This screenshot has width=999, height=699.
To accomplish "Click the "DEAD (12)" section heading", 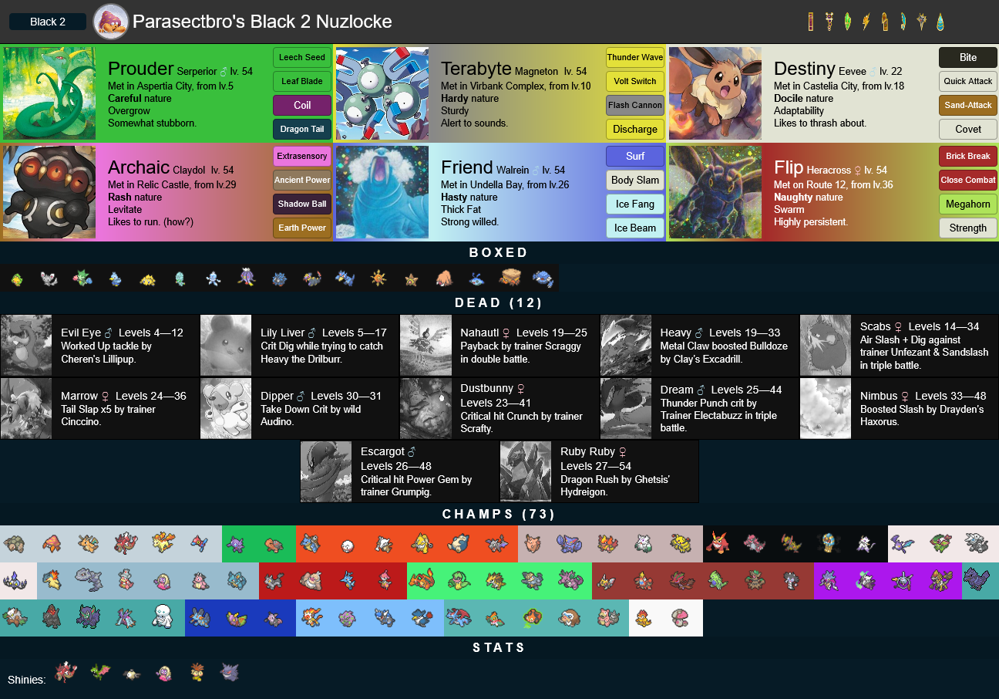I will pyautogui.click(x=499, y=302).
